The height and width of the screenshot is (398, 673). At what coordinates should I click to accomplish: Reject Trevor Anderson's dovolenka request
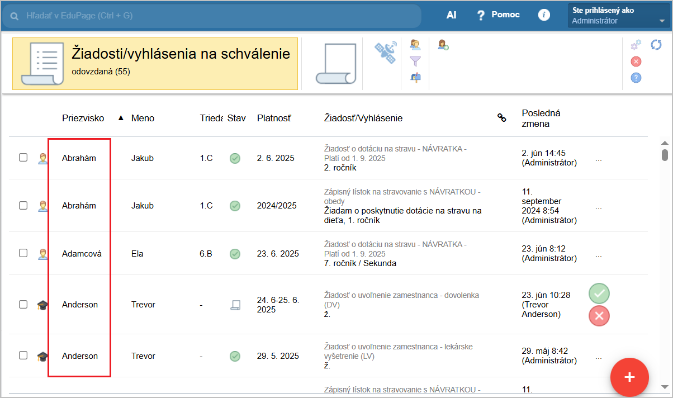click(599, 316)
